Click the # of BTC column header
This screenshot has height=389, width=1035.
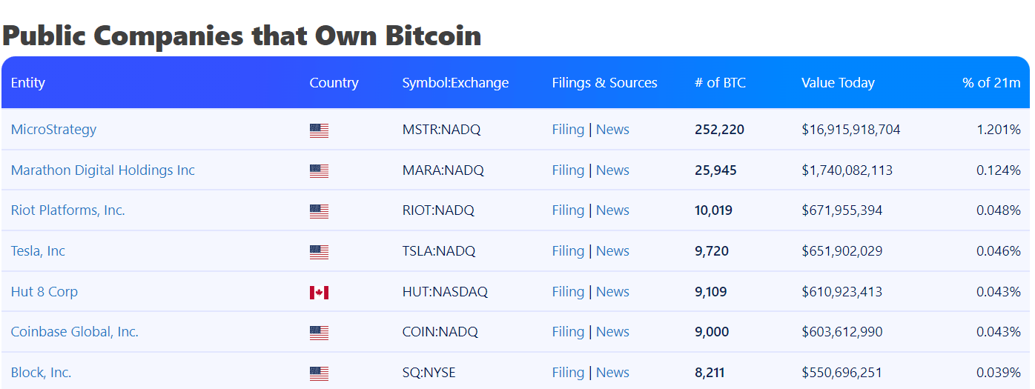click(721, 83)
